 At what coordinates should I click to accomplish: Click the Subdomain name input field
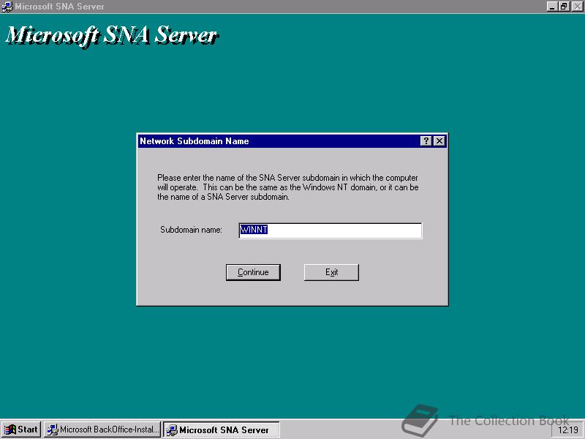331,230
